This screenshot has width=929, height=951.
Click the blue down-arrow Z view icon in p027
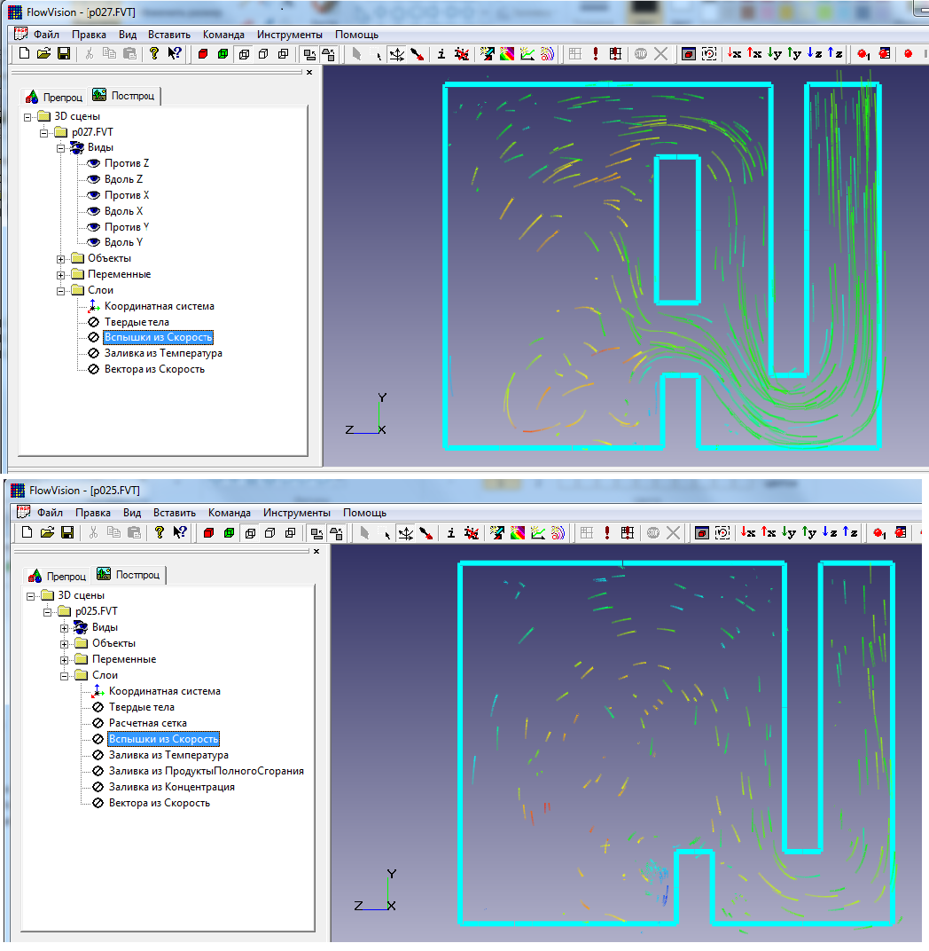[x=812, y=54]
